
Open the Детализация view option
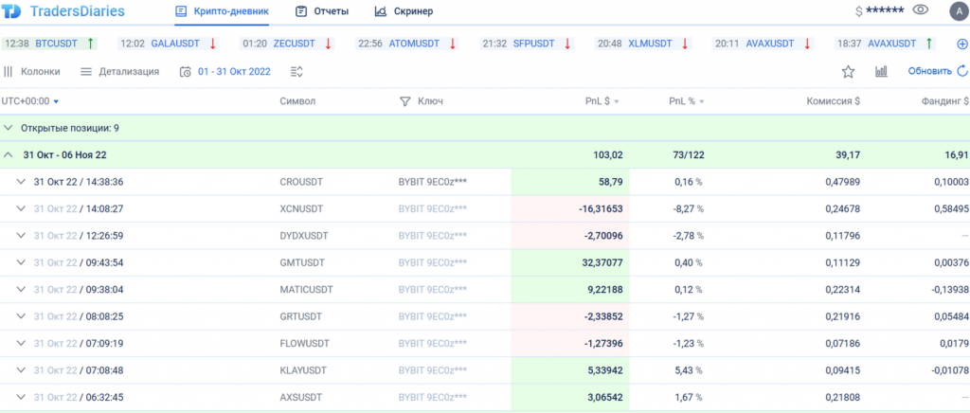(x=119, y=71)
